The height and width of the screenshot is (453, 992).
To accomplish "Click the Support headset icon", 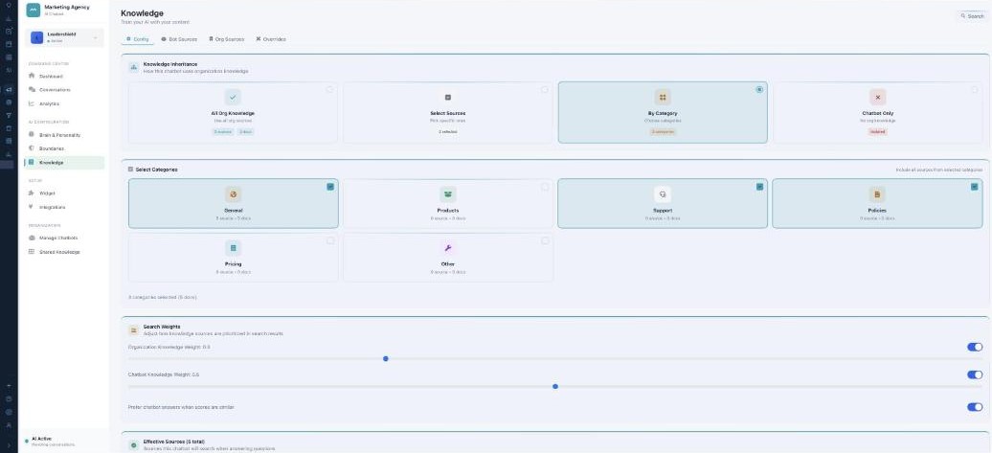I will (x=663, y=194).
